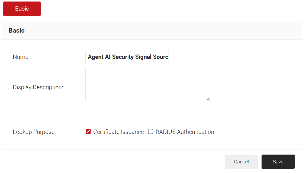Click the Name: field label

pos(21,57)
